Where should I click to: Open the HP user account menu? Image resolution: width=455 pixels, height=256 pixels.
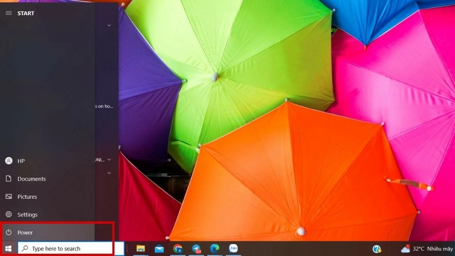click(21, 161)
